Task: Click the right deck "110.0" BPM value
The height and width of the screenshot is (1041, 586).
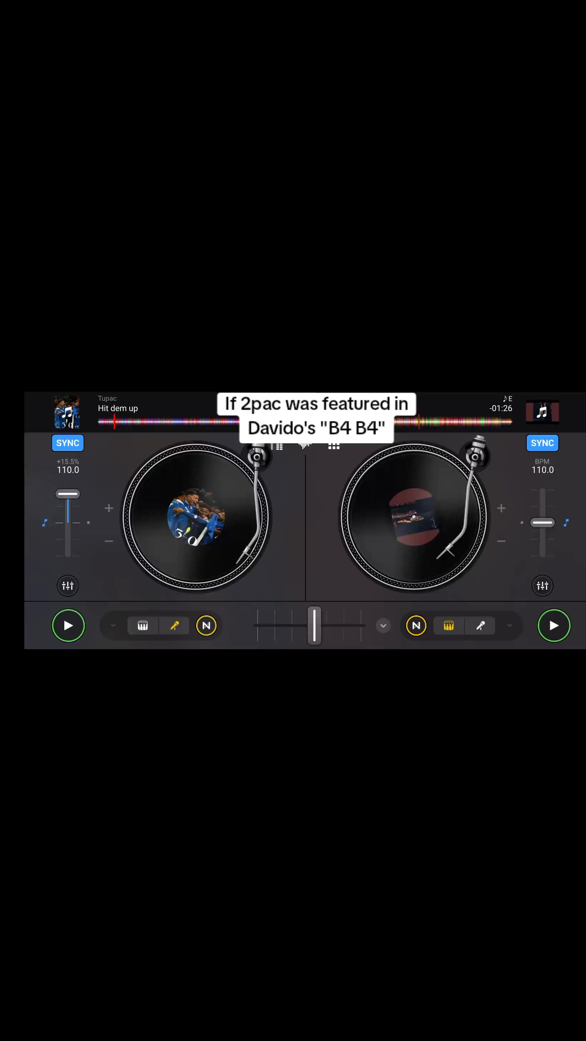Action: (542, 470)
